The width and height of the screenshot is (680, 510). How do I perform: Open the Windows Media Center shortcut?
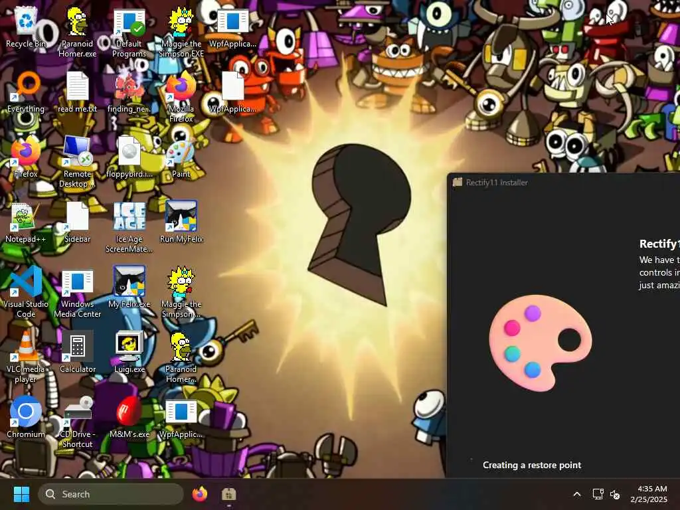[77, 293]
